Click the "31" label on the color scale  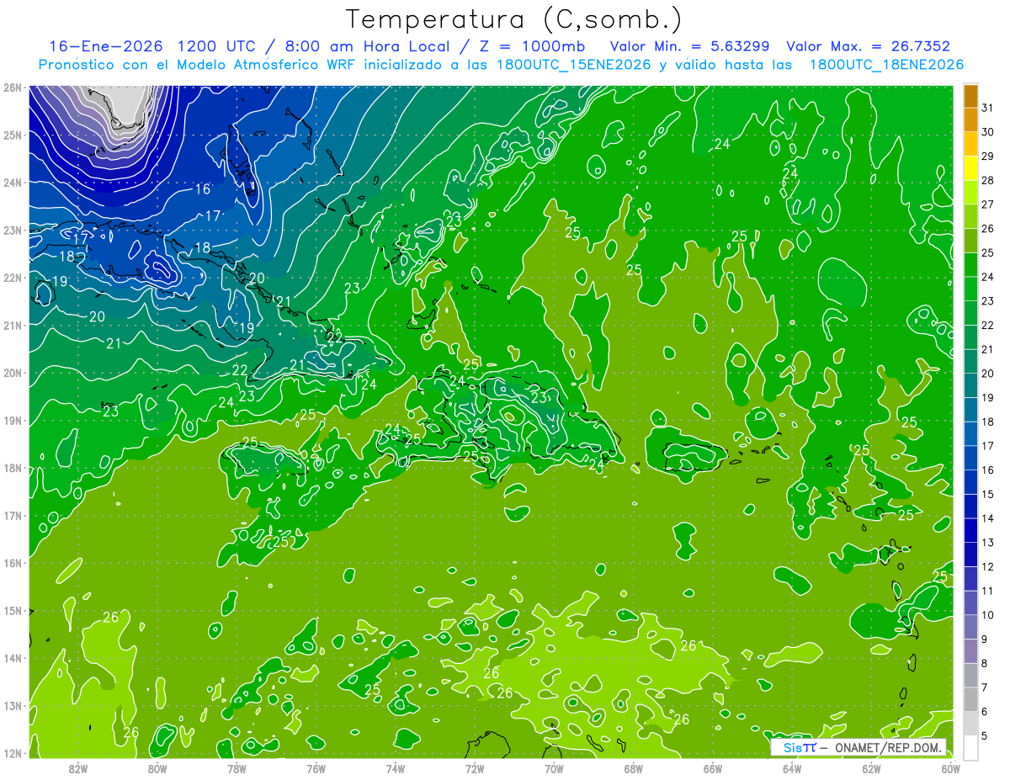[987, 108]
